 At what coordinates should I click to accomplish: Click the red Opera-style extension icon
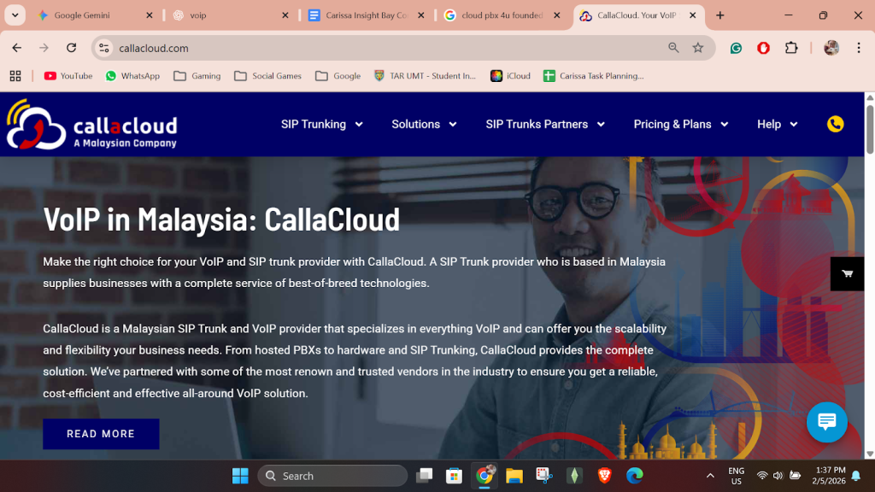763,48
